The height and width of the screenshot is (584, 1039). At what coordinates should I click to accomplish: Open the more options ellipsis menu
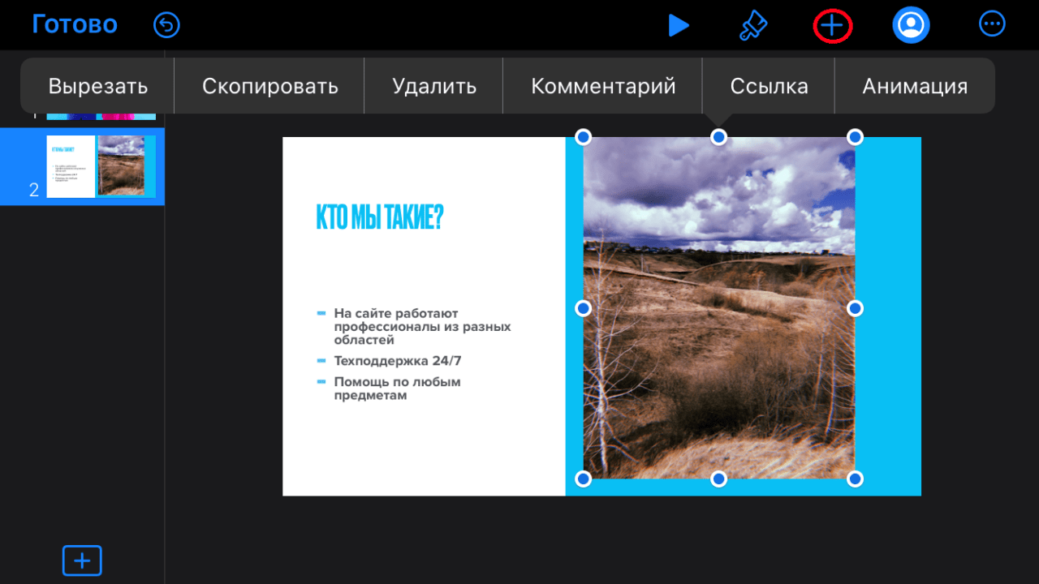point(992,24)
